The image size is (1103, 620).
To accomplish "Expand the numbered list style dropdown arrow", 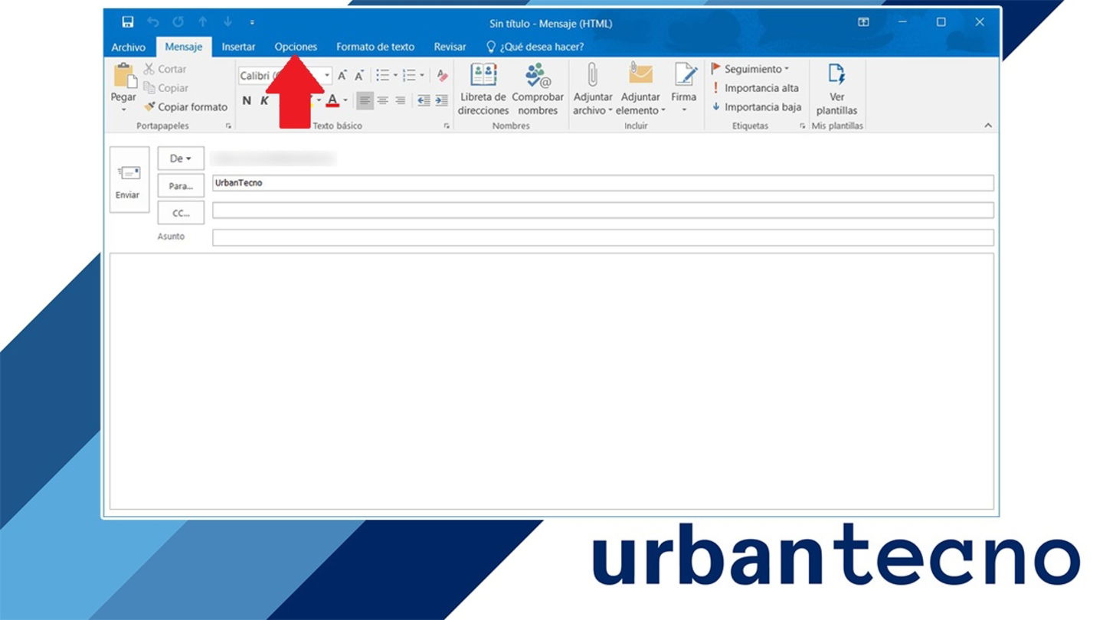I will 422,75.
